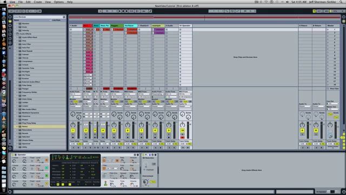Viewport: 346px width, 195px height.
Task: Open Finder from the macOS dock
Action: (x=4, y=9)
